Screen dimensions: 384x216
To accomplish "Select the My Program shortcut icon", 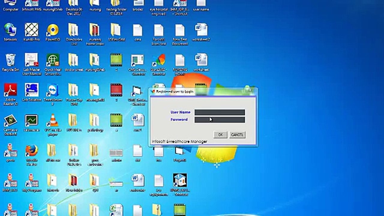I will coord(31,182).
